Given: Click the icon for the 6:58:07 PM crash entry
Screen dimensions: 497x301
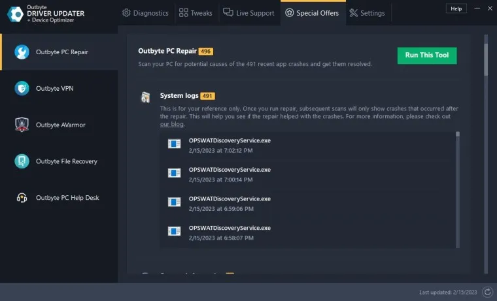Looking at the screenshot, I should click(175, 231).
